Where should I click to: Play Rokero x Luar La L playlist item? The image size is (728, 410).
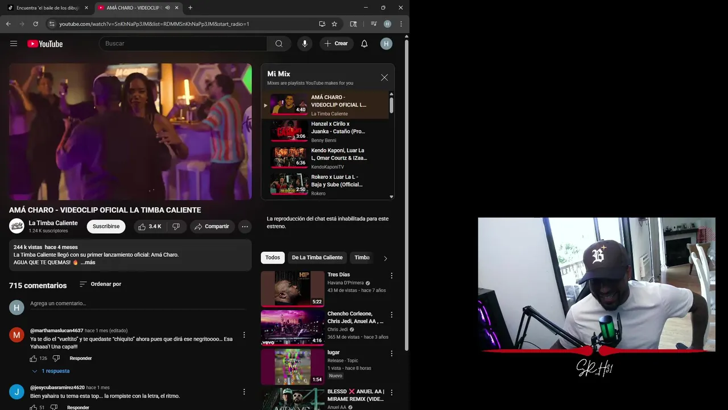(325, 185)
